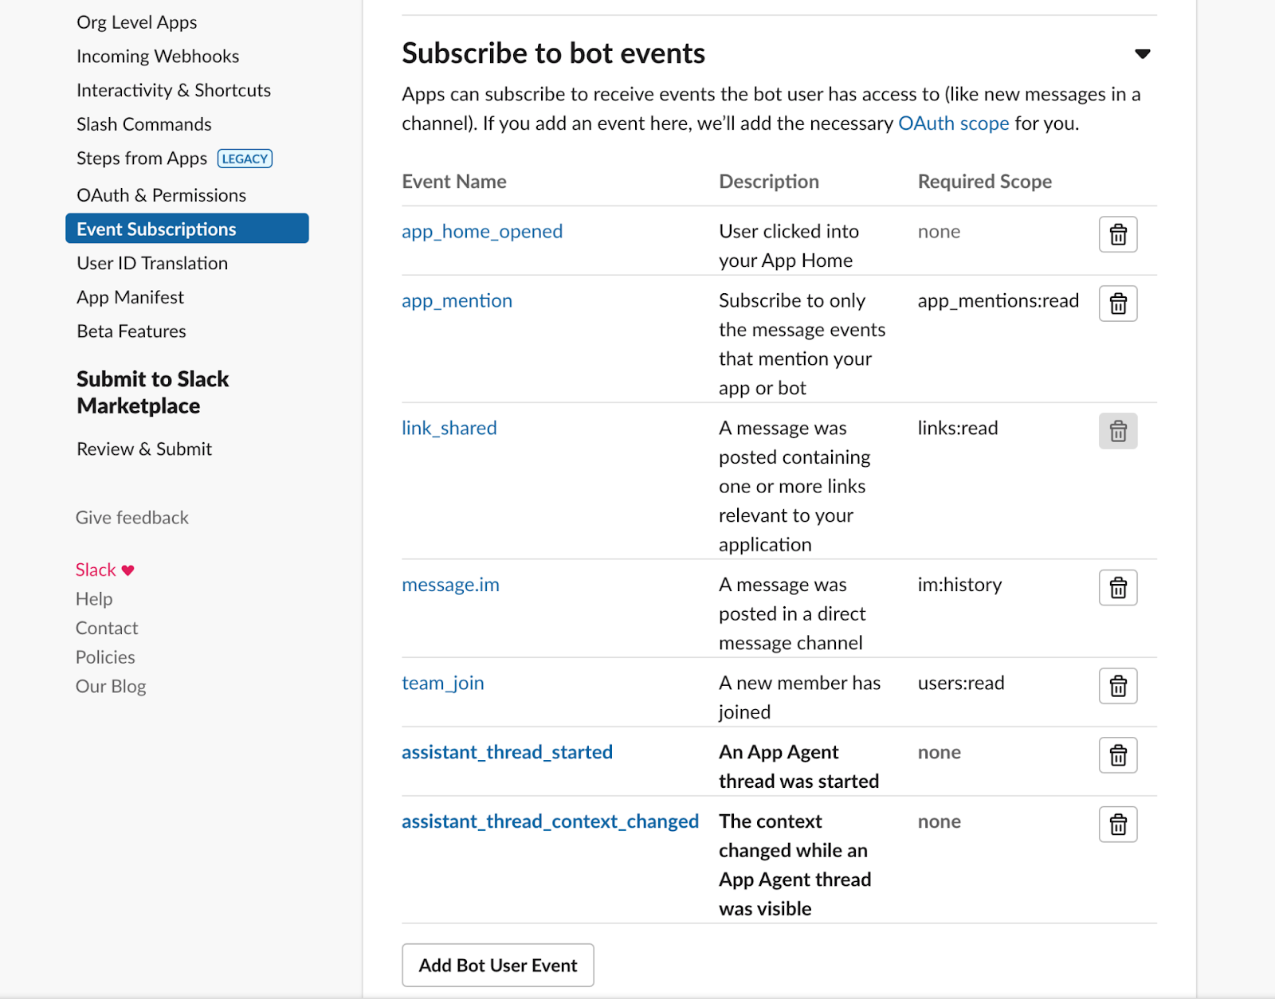
Task: Delete the message.im event subscription
Action: [1117, 587]
